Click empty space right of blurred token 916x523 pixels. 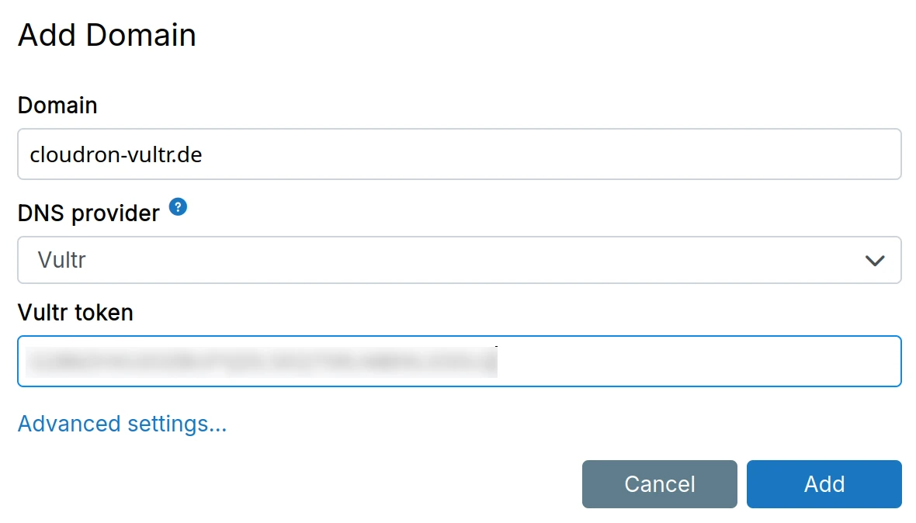pyautogui.click(x=699, y=361)
